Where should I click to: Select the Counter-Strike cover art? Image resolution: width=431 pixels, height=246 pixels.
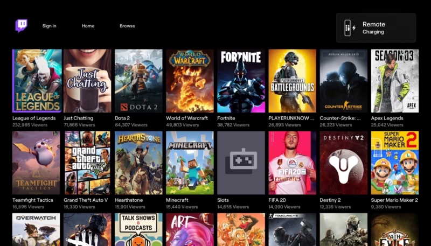point(344,81)
